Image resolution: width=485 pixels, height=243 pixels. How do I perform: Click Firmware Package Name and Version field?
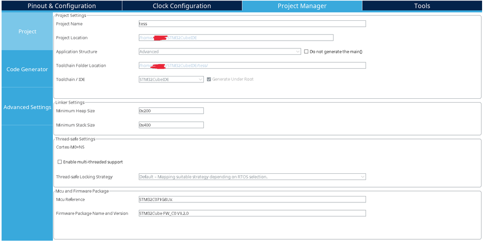(252, 213)
